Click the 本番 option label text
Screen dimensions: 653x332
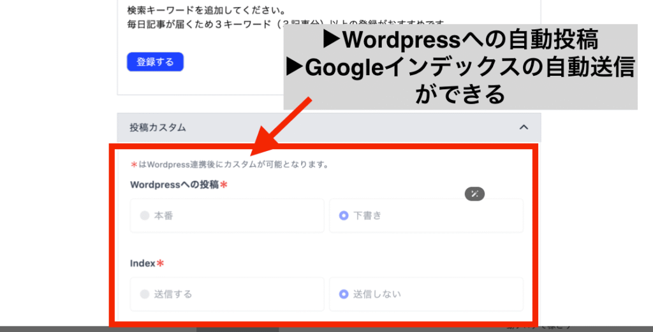pos(164,215)
